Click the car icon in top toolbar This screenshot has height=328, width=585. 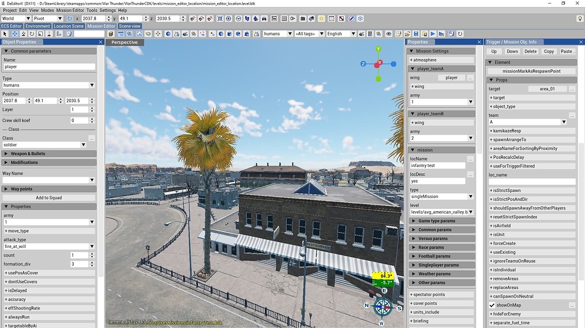pyautogui.click(x=264, y=19)
